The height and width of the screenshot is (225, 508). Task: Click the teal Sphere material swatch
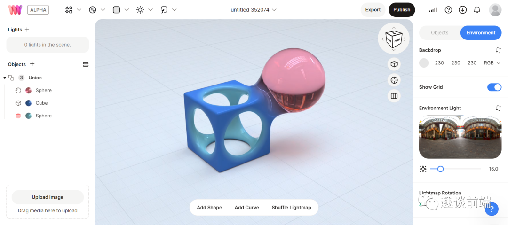click(x=29, y=116)
